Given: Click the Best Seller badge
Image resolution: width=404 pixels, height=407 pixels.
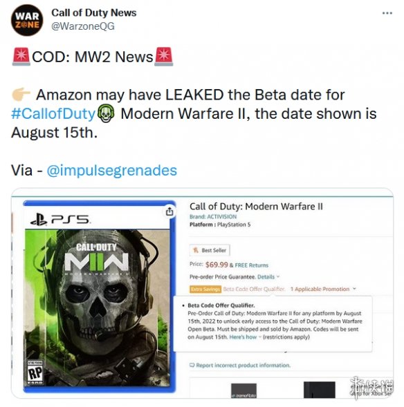Looking at the screenshot, I should point(210,250).
